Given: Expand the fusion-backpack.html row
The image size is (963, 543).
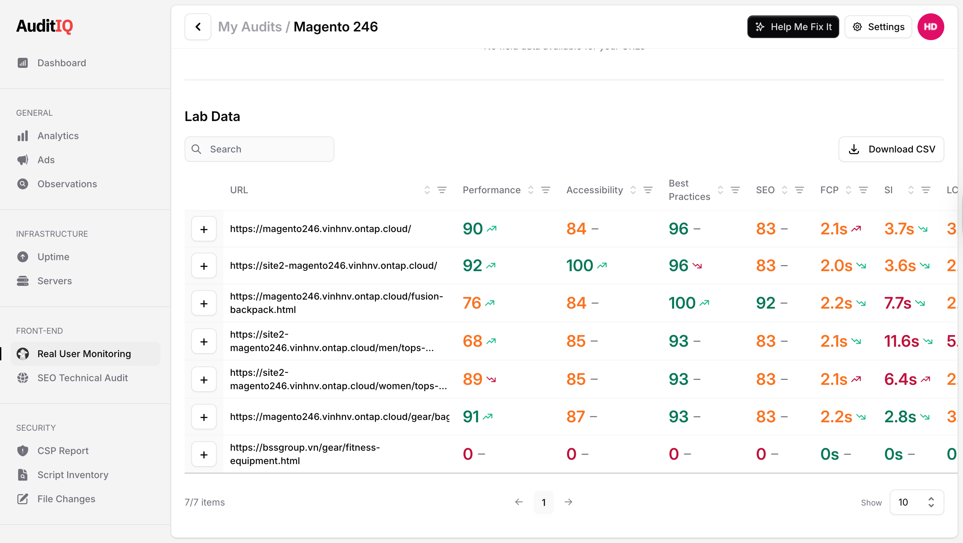Looking at the screenshot, I should (x=204, y=303).
